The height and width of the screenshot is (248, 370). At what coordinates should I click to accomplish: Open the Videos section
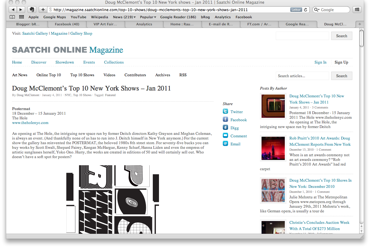click(x=109, y=75)
